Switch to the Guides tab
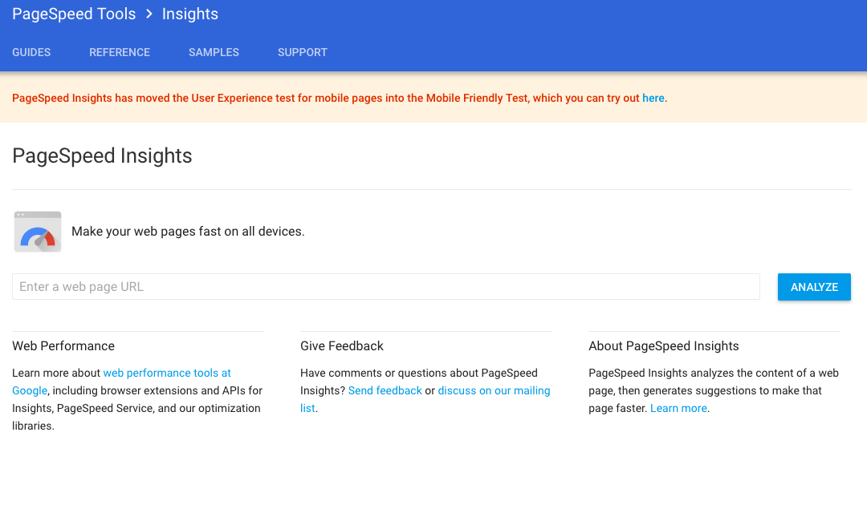The height and width of the screenshot is (525, 867). pyautogui.click(x=31, y=52)
